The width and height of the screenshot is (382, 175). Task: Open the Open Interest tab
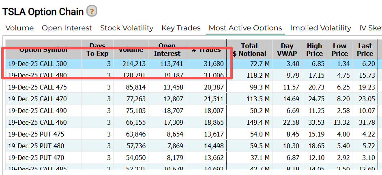click(x=67, y=28)
